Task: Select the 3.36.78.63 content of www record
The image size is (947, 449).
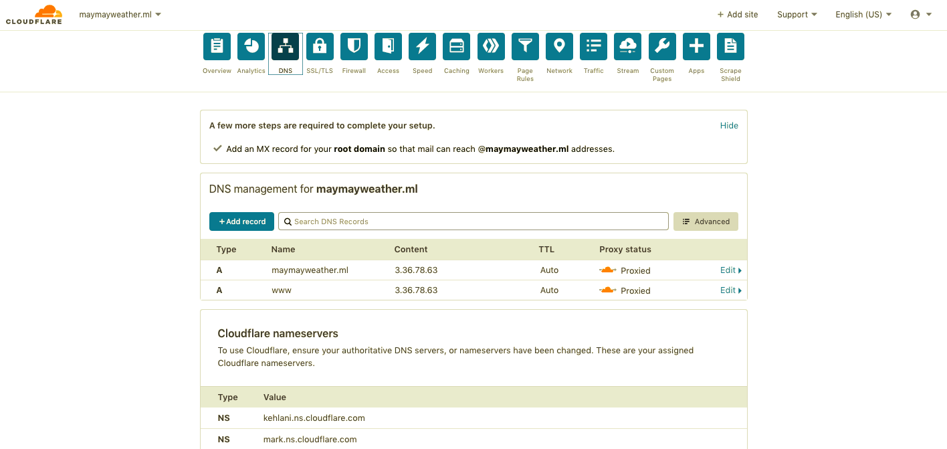Action: (416, 290)
